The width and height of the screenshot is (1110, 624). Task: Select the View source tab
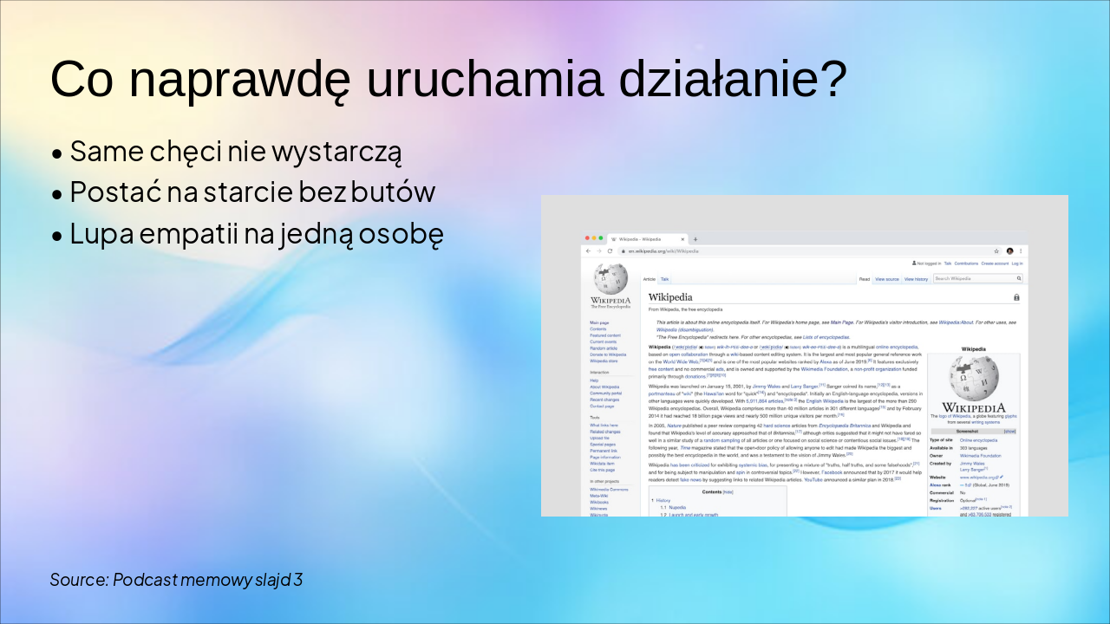pyautogui.click(x=887, y=279)
